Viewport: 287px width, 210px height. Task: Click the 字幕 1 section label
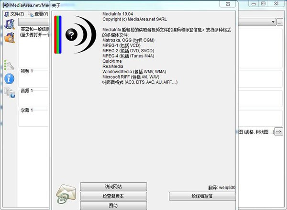coord(27,110)
